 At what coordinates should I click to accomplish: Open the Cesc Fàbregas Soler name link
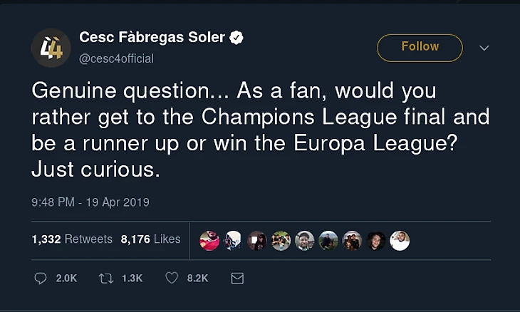152,38
